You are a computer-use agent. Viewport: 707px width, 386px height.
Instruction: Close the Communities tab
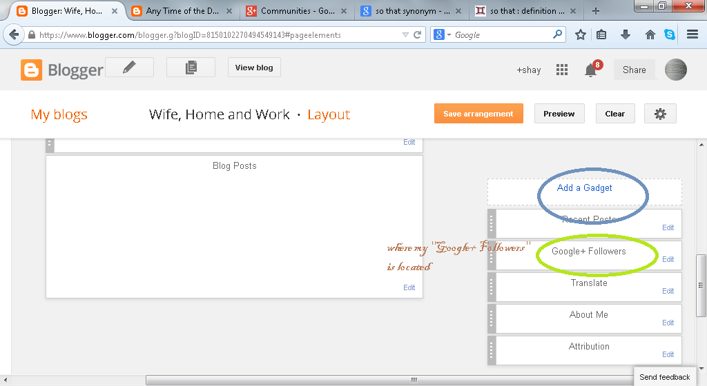point(344,11)
